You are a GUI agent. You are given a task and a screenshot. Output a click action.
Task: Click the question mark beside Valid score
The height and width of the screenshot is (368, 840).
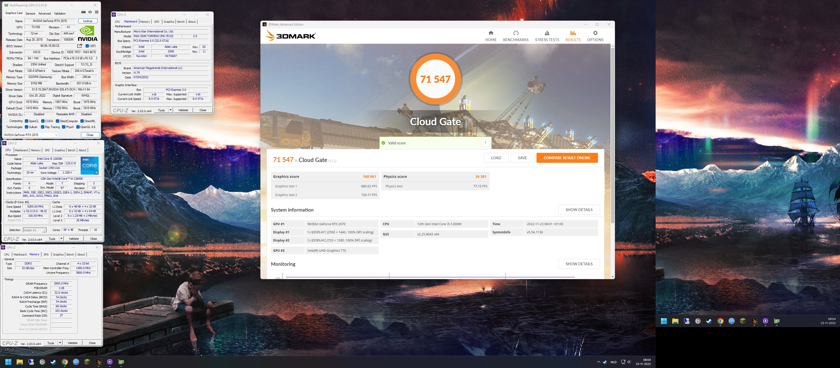485,143
